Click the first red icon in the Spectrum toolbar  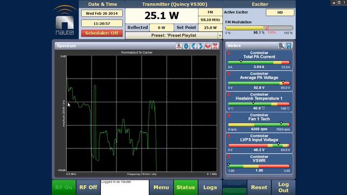click(179, 46)
